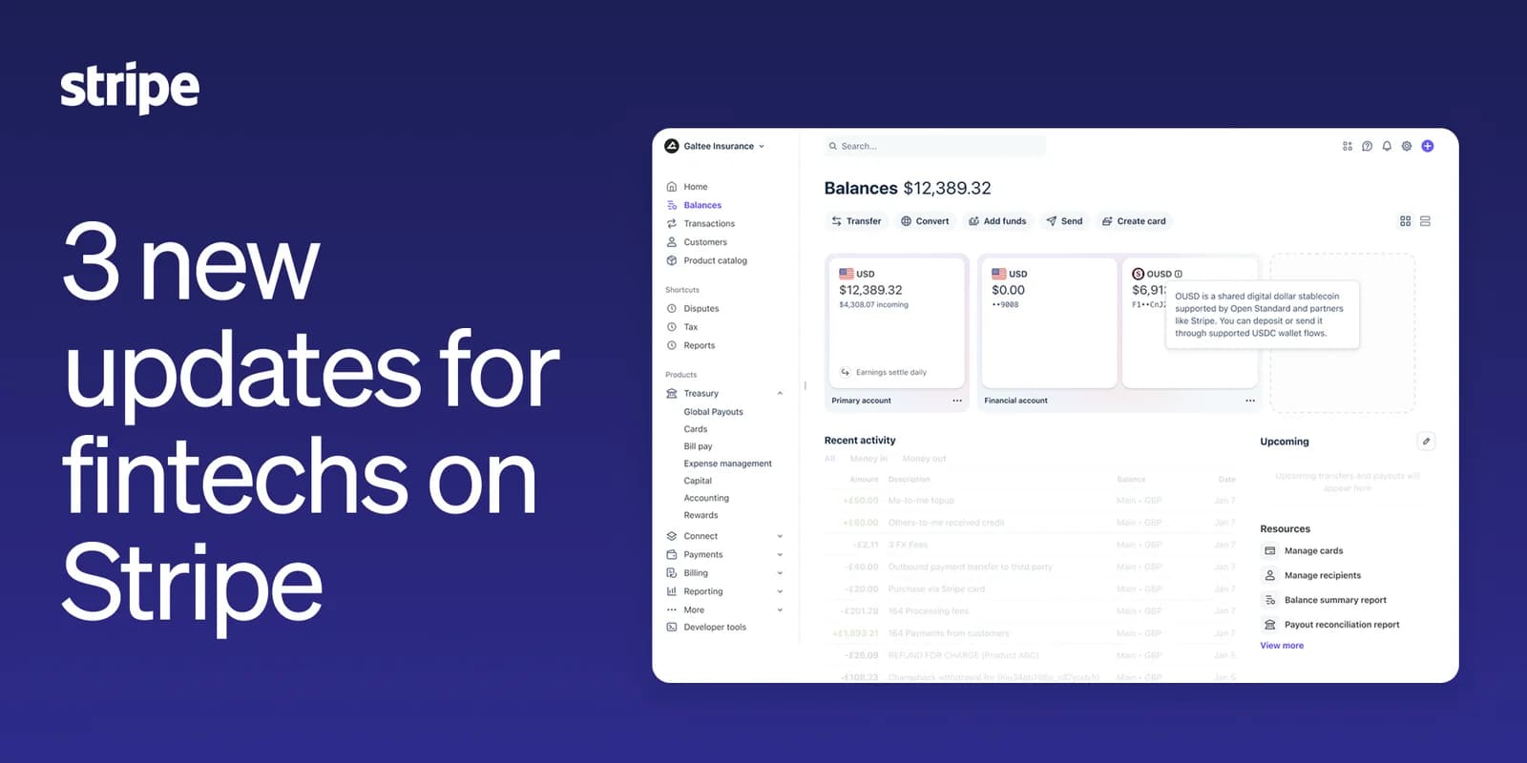Image resolution: width=1527 pixels, height=763 pixels.
Task: Select the $12,389.32 USD balance card
Action: pyautogui.click(x=897, y=322)
